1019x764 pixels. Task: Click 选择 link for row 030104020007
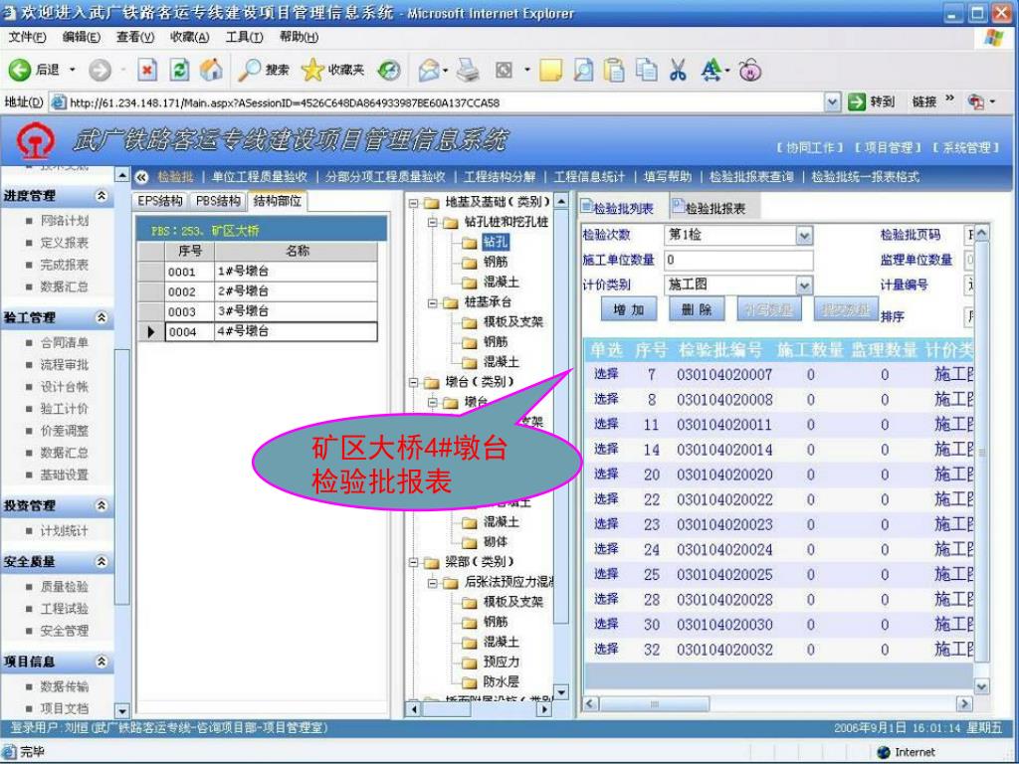(606, 374)
